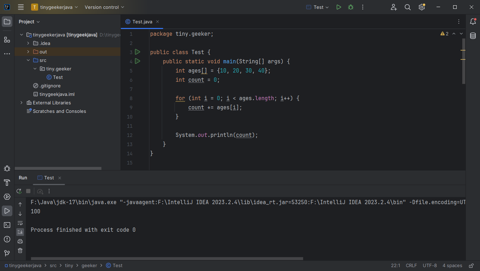Open the Run tool window in sidebar
480x271 pixels.
(x=7, y=211)
